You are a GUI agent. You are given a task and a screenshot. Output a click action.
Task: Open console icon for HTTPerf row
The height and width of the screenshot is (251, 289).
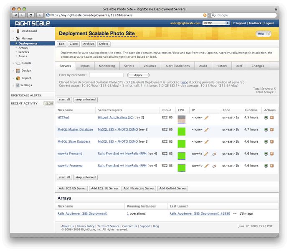[x=266, y=118]
